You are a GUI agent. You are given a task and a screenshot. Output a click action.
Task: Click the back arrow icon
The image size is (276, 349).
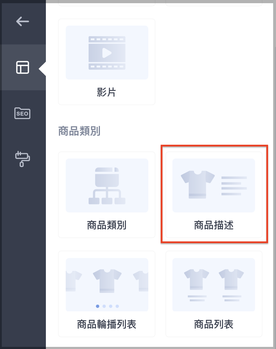pyautogui.click(x=22, y=22)
